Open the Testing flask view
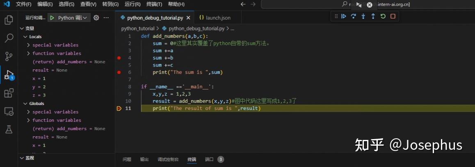475x167 pixels. (x=9, y=129)
